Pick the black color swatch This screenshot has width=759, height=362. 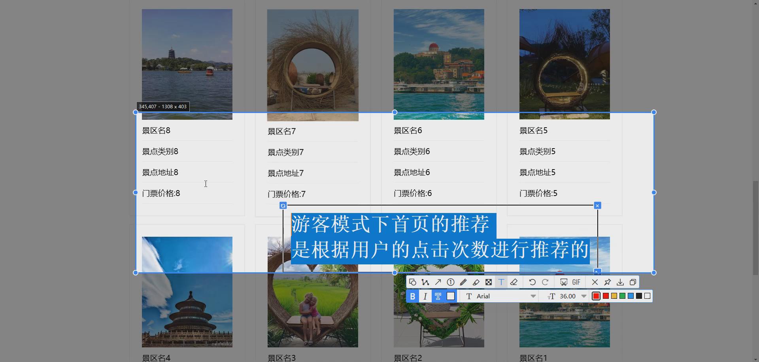pyautogui.click(x=639, y=296)
